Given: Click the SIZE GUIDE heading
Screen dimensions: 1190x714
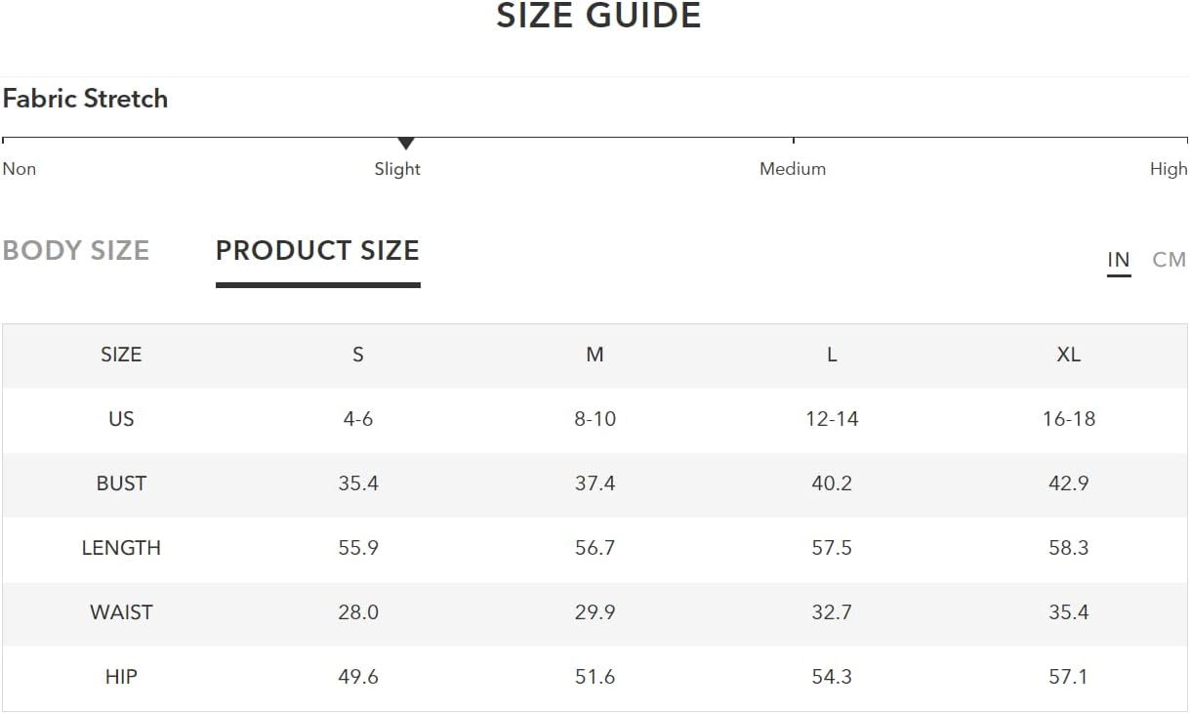Looking at the screenshot, I should 598,17.
